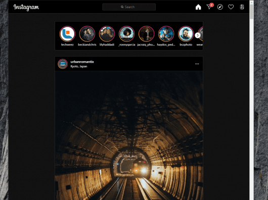
Task: View lilyhaddadi story
Action: pos(107,34)
